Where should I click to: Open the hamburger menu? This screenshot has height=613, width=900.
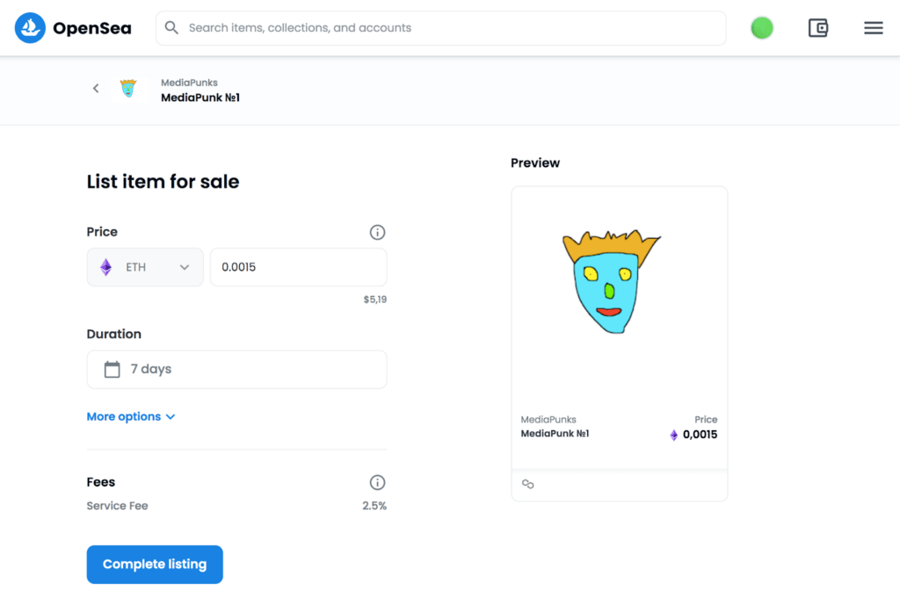click(873, 28)
